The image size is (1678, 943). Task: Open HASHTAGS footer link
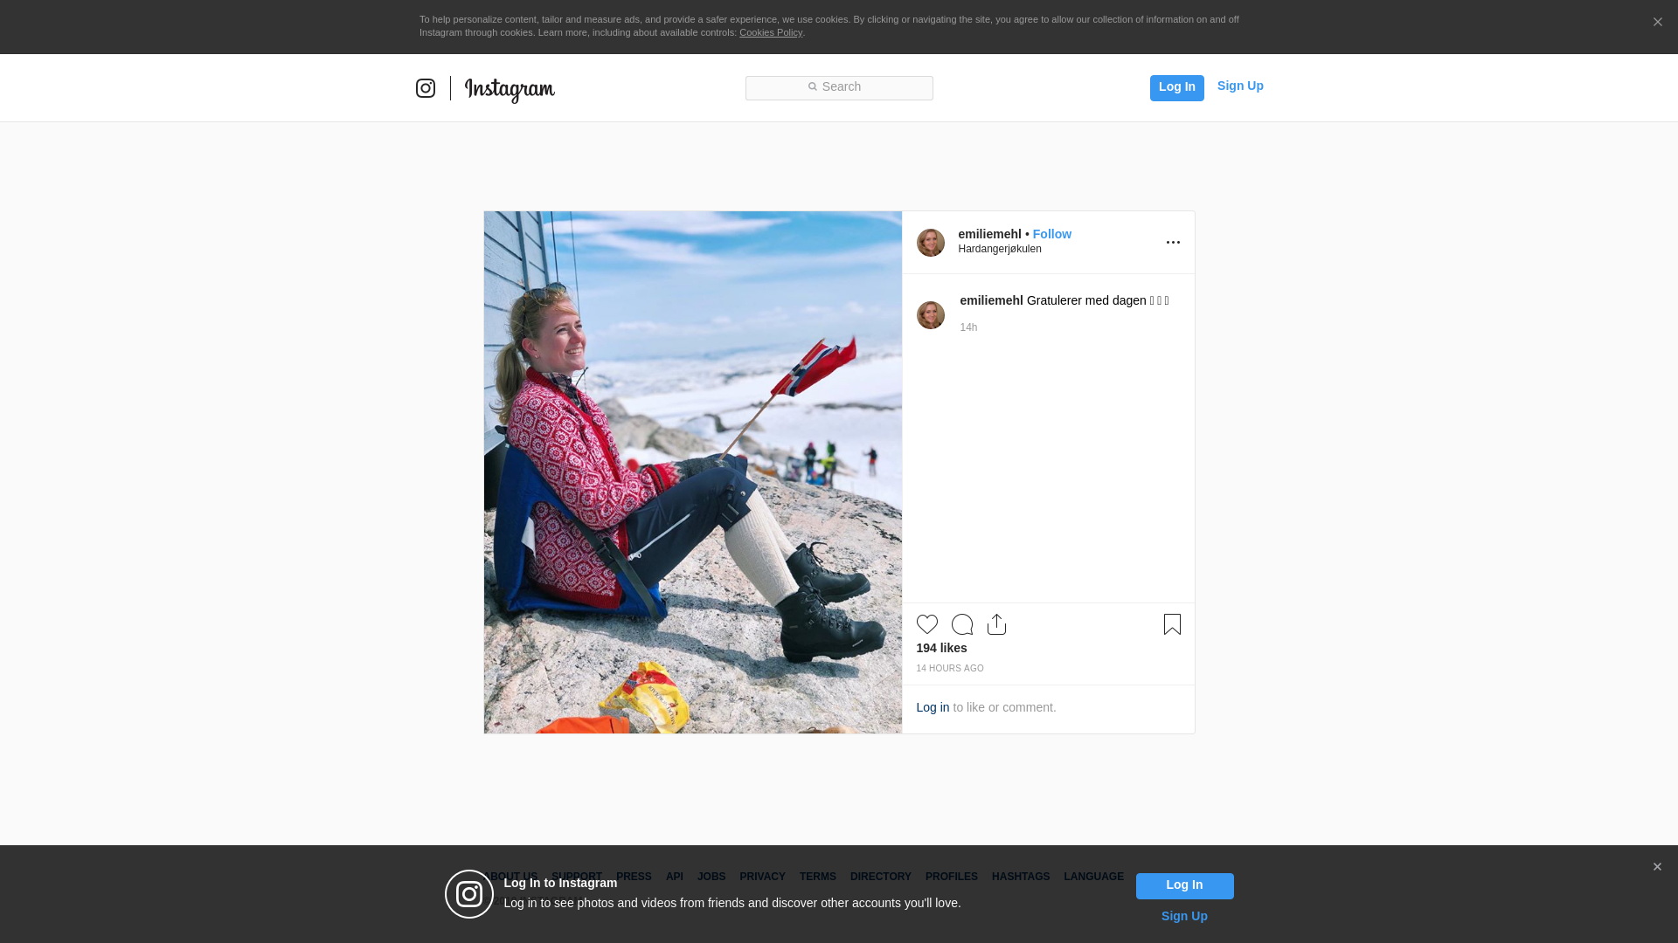[1021, 877]
